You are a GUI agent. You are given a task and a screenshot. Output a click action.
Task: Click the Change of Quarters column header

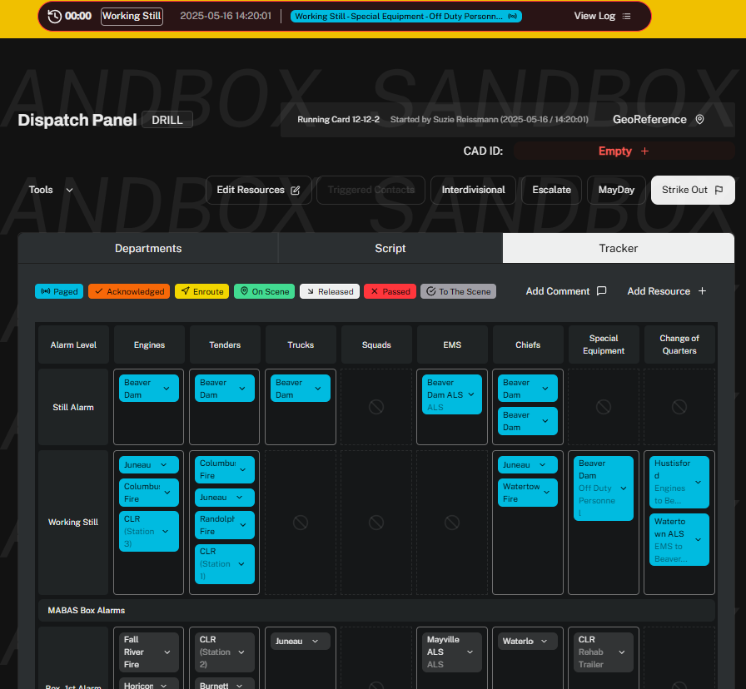click(x=679, y=344)
